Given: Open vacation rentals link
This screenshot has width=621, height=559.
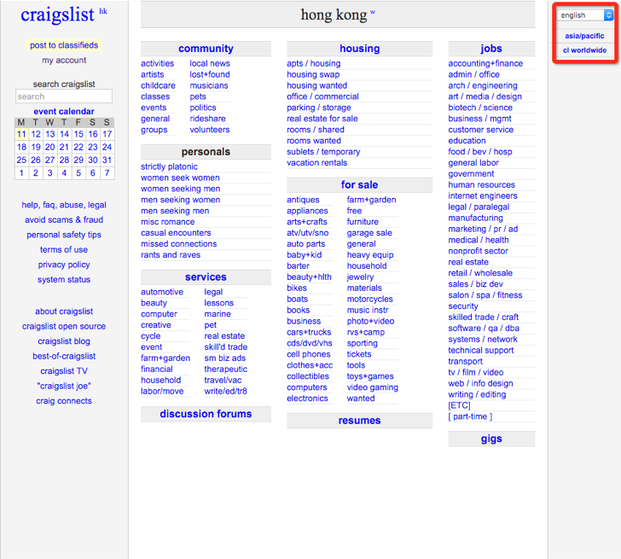Looking at the screenshot, I should tap(316, 163).
